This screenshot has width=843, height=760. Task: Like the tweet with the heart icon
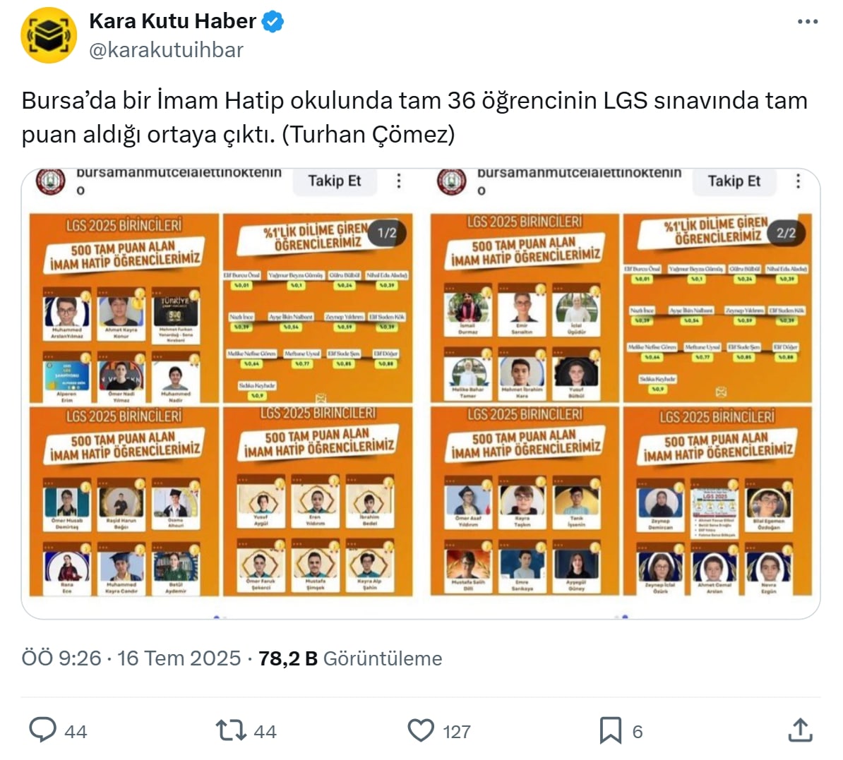pos(421,730)
